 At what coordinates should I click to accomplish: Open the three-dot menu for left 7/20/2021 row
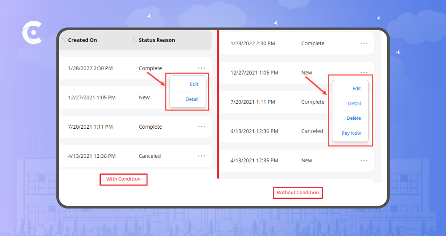tap(201, 127)
